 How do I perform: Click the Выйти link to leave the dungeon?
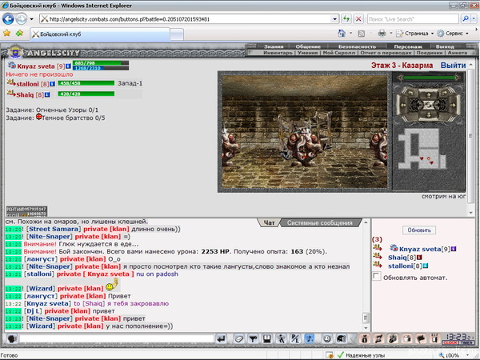453,66
